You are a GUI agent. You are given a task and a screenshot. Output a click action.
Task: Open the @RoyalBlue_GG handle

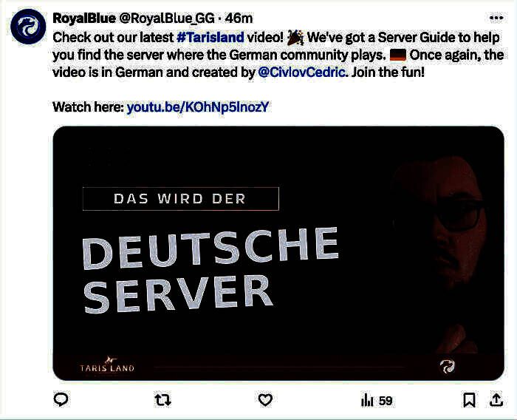[167, 18]
